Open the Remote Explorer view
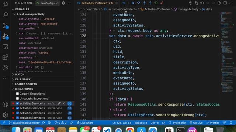The width and height of the screenshot is (236, 132). (5, 47)
